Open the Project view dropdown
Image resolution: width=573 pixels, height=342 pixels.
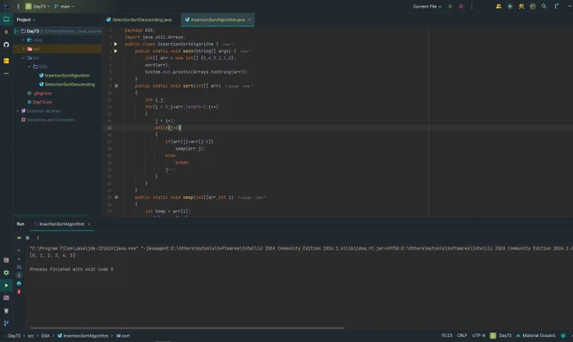(26, 19)
